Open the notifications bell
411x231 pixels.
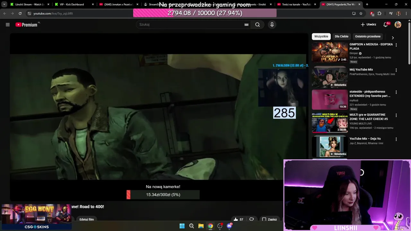click(386, 25)
